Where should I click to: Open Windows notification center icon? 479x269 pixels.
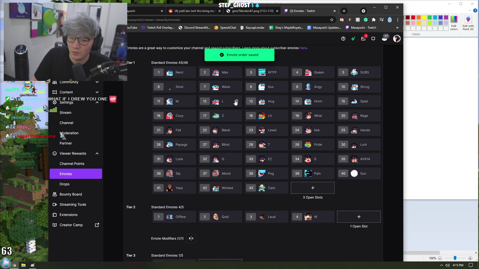471,265
